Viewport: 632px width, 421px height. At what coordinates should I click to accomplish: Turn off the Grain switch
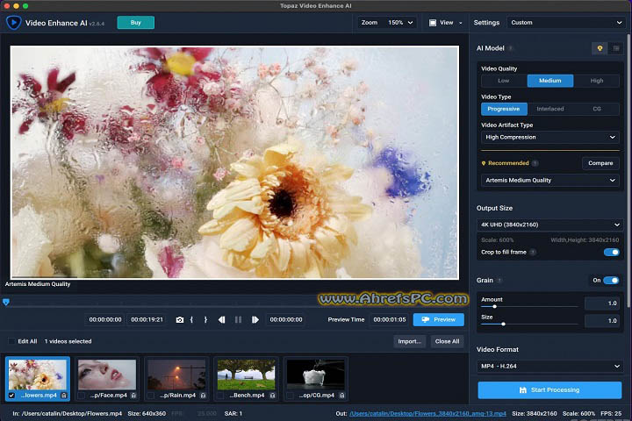(612, 281)
